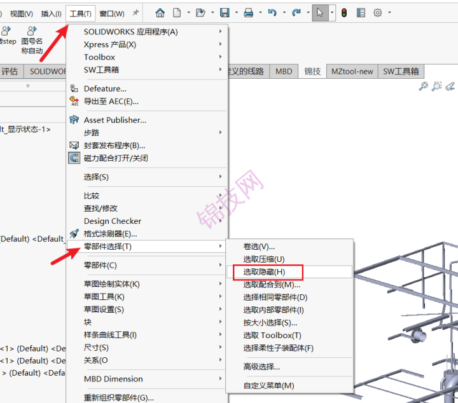458x403 pixels.
Task: Open dropdown arrow next to New icon
Action: click(x=188, y=13)
